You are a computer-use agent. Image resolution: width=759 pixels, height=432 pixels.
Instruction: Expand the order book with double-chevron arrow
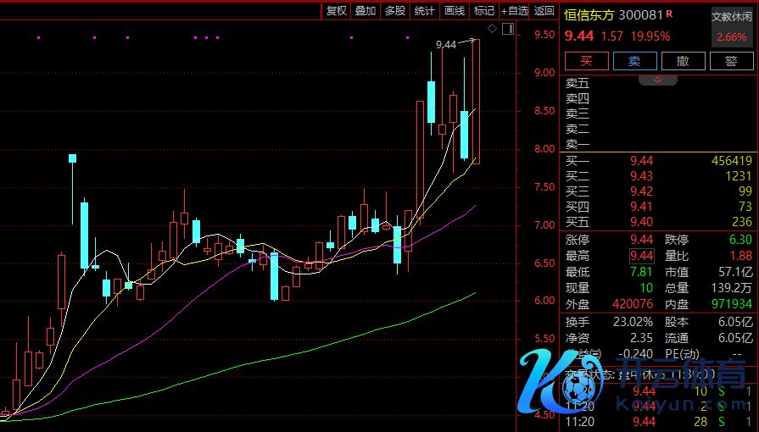pyautogui.click(x=658, y=79)
